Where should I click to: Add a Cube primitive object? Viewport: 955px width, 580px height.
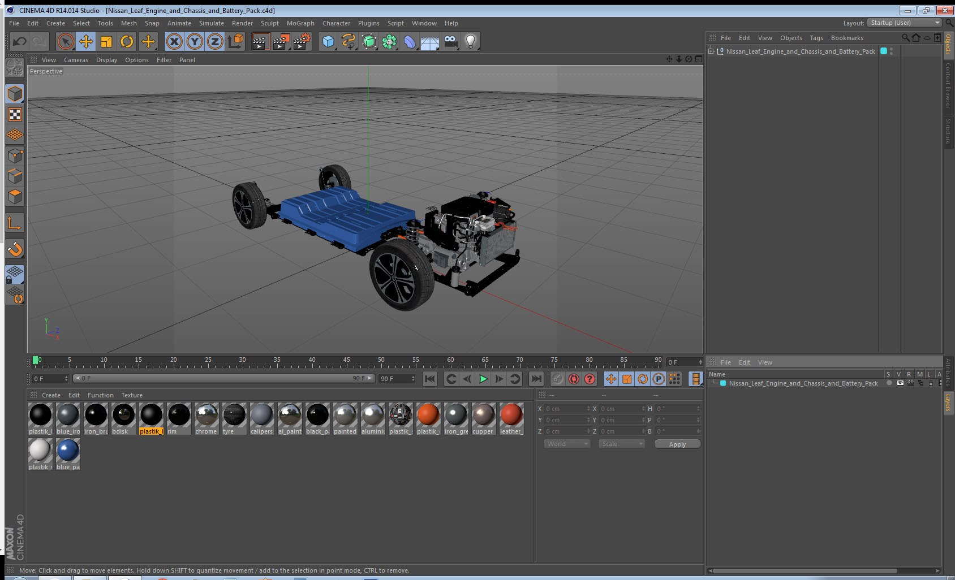[x=328, y=41]
